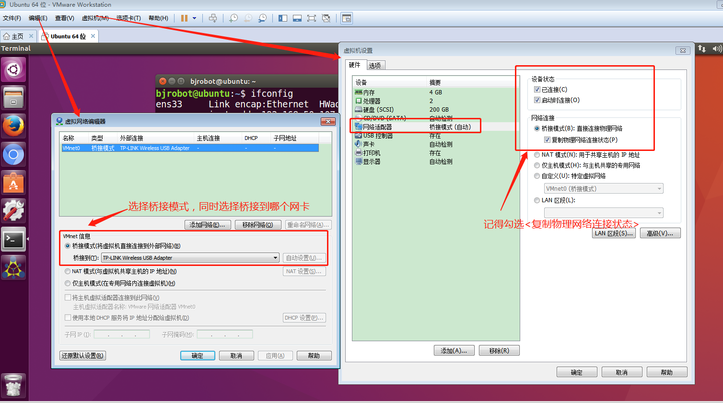Open the Files manager dock icon

(13, 98)
